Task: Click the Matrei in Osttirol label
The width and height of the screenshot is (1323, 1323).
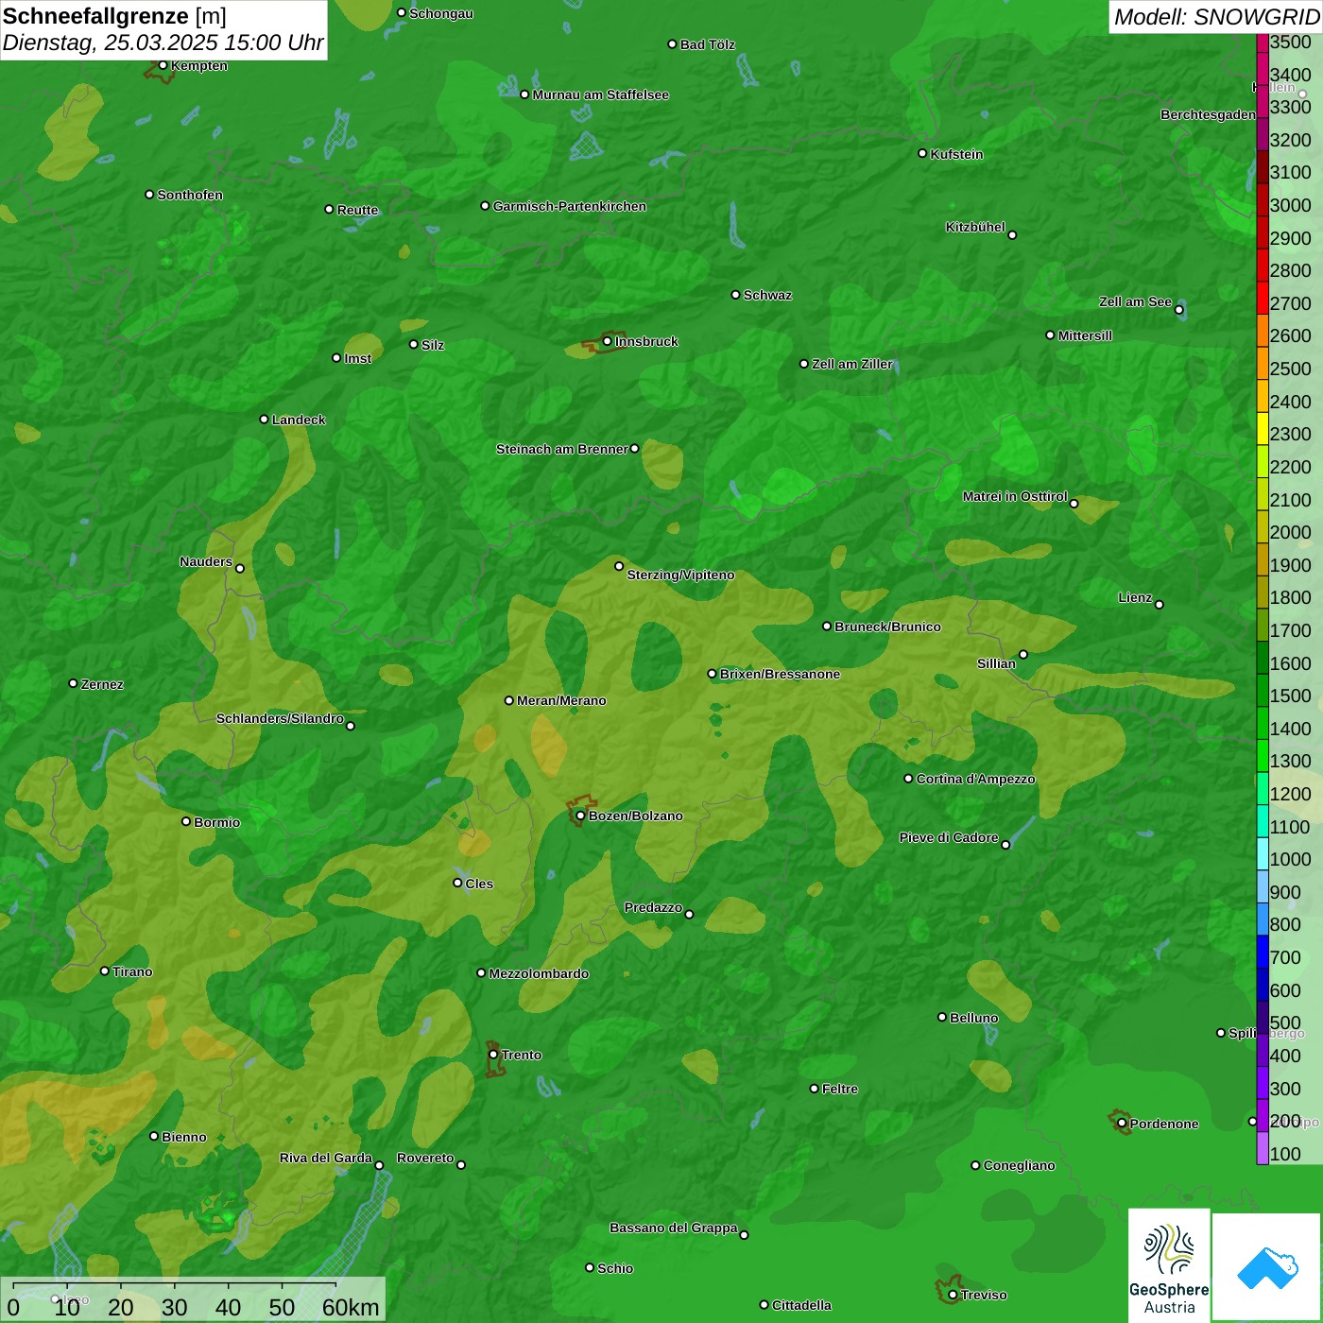Action: (1015, 496)
